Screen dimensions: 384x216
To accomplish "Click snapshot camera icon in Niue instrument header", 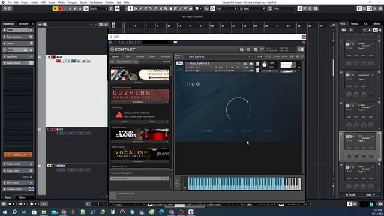I will [x=245, y=64].
